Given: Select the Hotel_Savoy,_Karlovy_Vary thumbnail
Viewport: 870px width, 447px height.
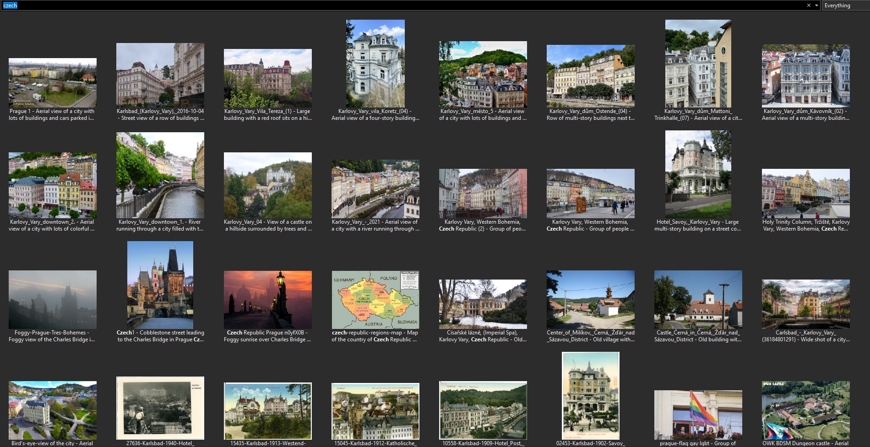Looking at the screenshot, I should click(698, 174).
